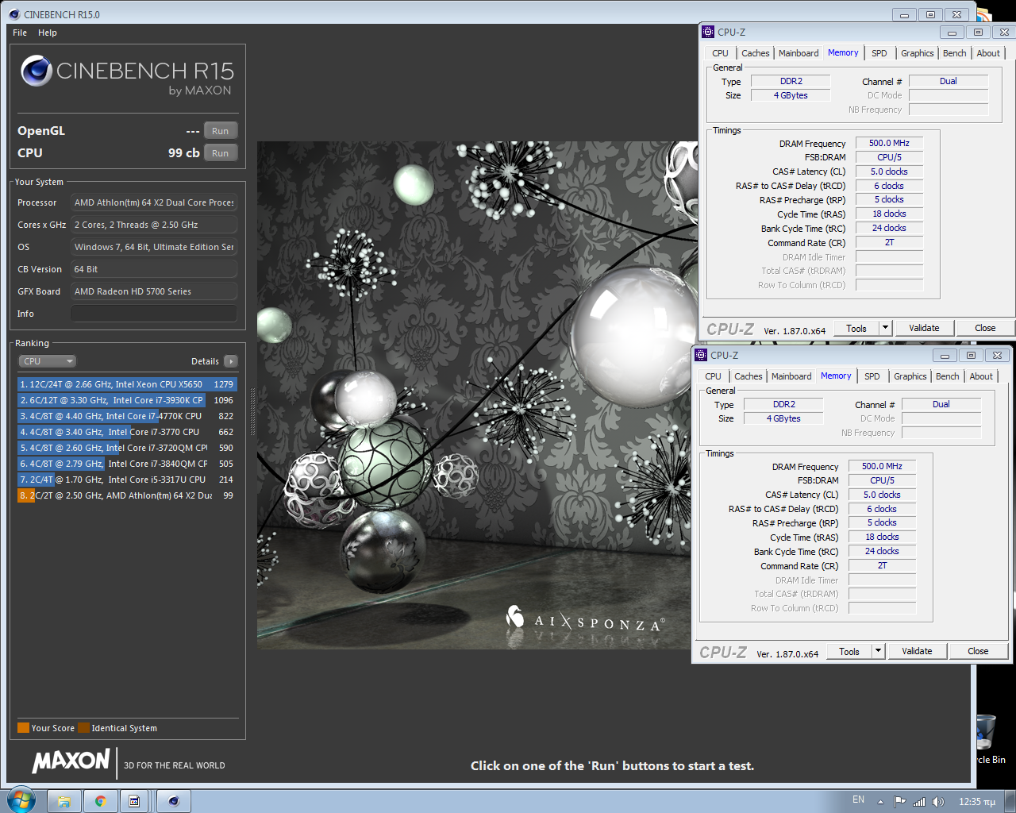Click the Cinebench R15 logo sphere
1016x813 pixels.
pyautogui.click(x=37, y=71)
